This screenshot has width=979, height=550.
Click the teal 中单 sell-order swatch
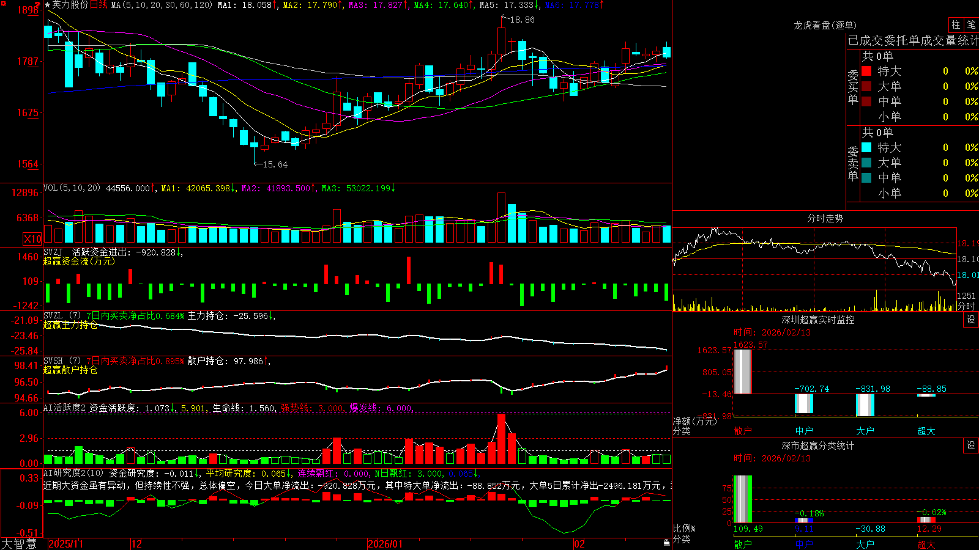coord(866,178)
